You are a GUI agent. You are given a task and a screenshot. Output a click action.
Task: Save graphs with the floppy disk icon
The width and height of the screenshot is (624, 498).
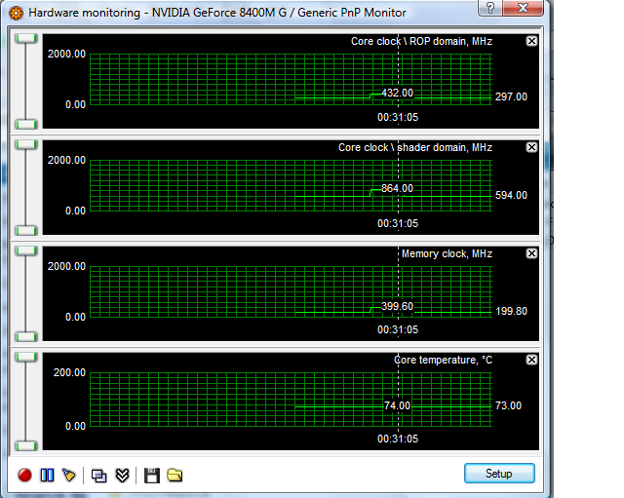(x=152, y=476)
